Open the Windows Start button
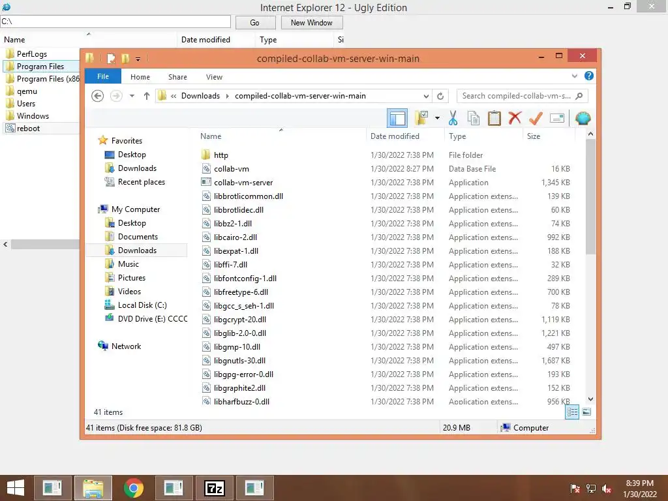 pos(16,488)
